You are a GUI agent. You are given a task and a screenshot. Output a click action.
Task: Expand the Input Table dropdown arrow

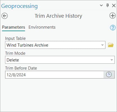(x=102, y=45)
